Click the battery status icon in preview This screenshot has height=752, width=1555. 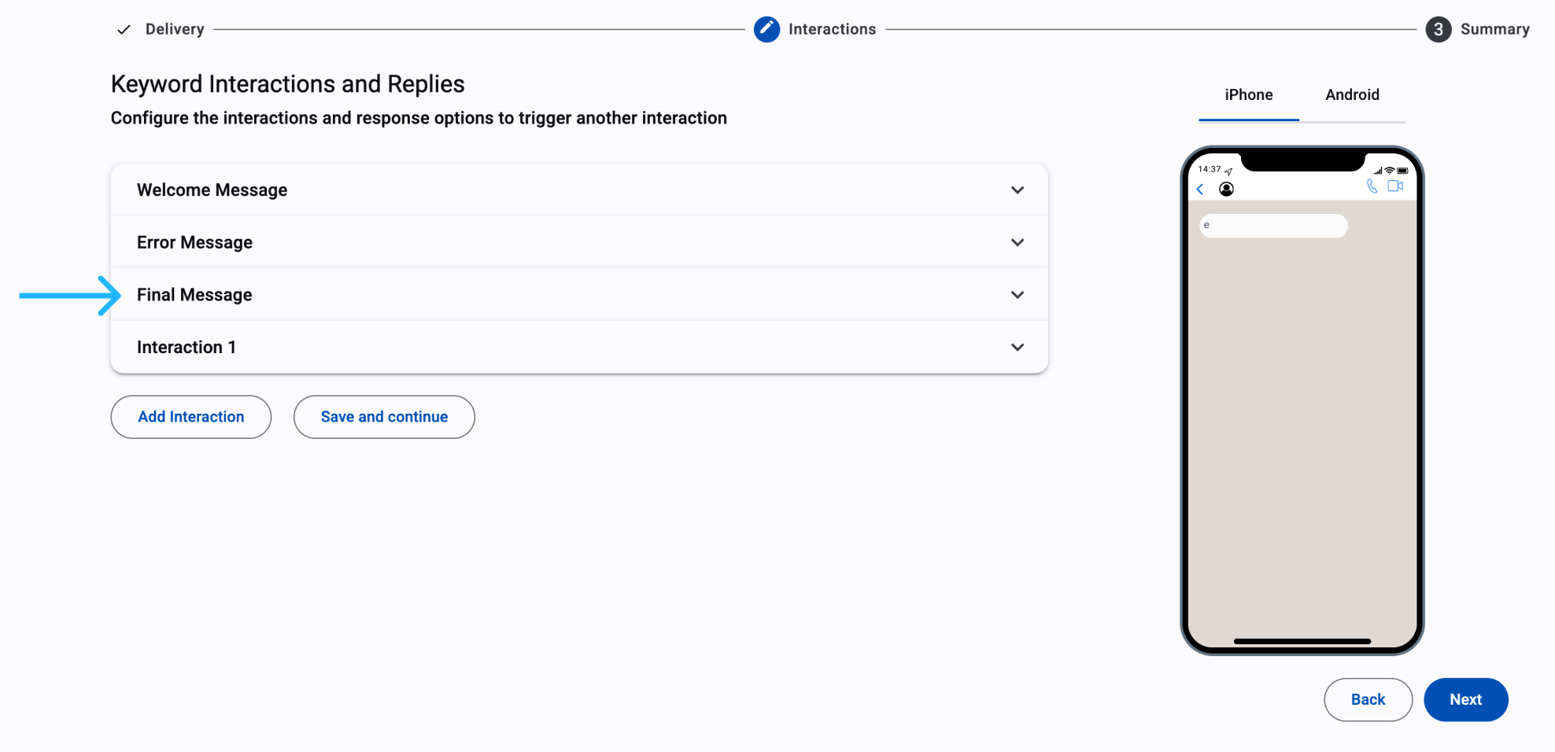pos(1402,171)
